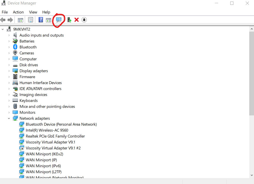Click the Cameras webcam icon
The height and width of the screenshot is (184, 254).
[x=15, y=53]
